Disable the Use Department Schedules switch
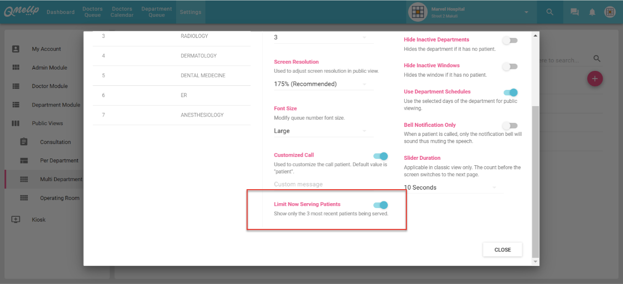623x284 pixels. 510,93
